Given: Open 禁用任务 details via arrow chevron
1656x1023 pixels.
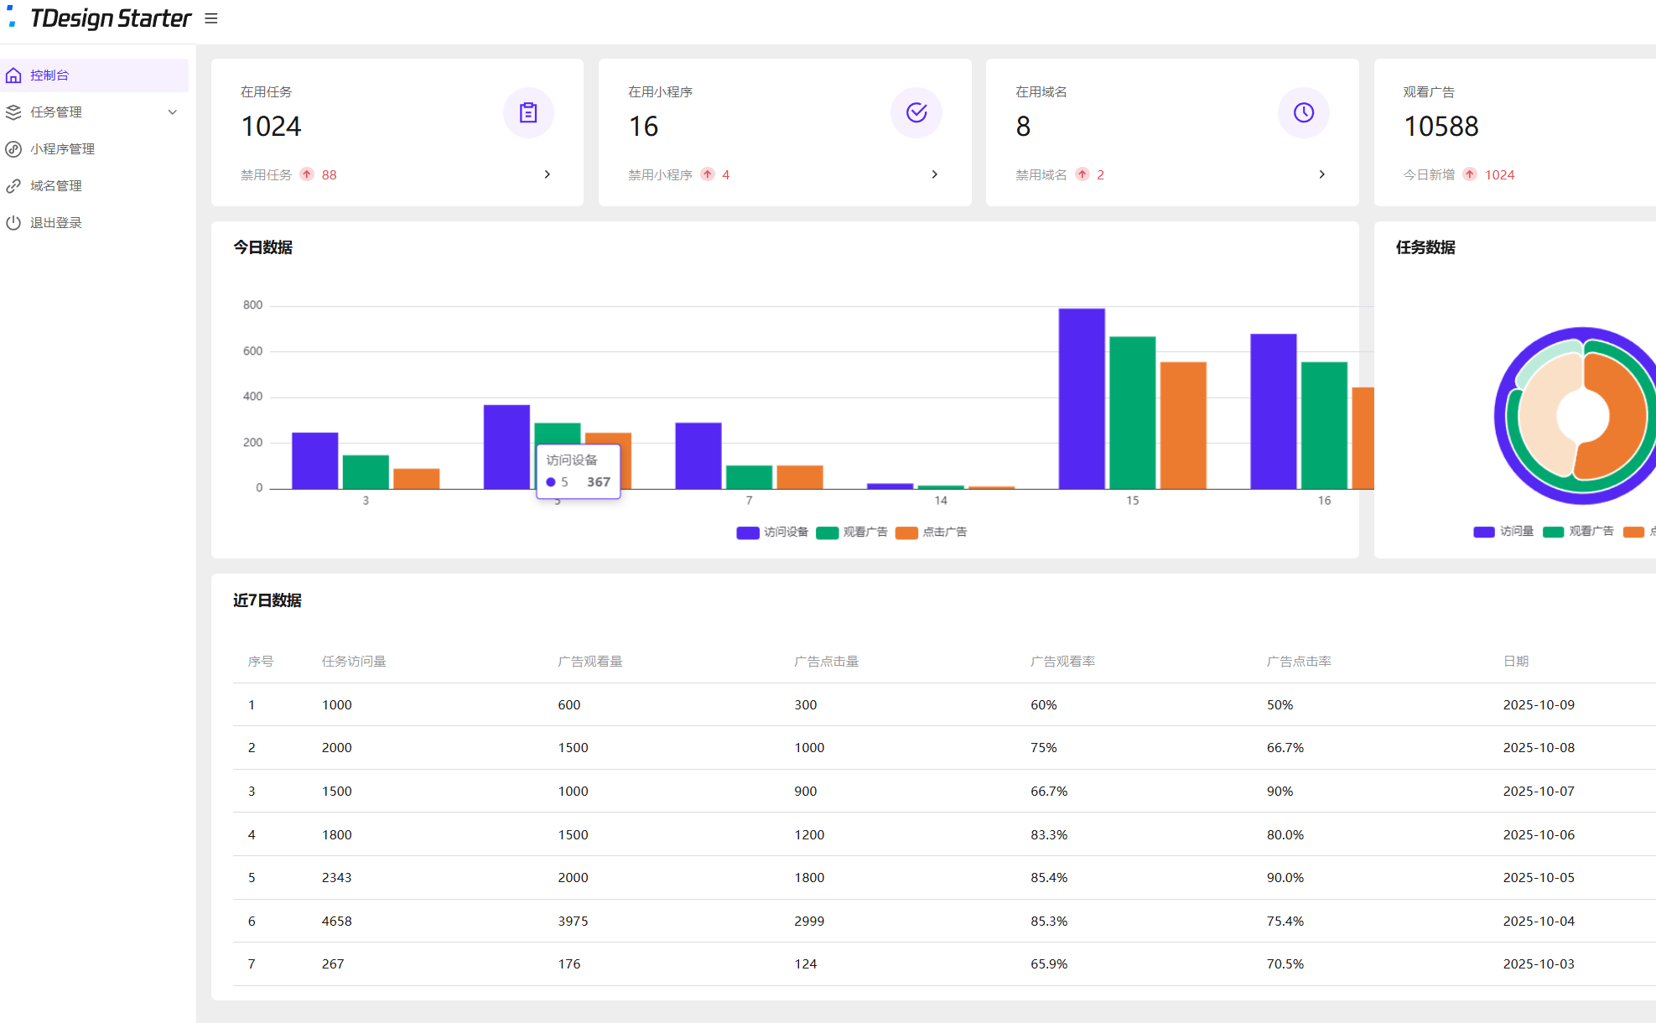Looking at the screenshot, I should pyautogui.click(x=548, y=174).
